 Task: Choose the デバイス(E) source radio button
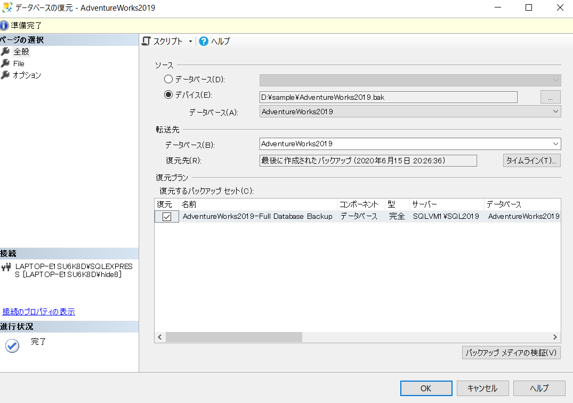point(168,95)
